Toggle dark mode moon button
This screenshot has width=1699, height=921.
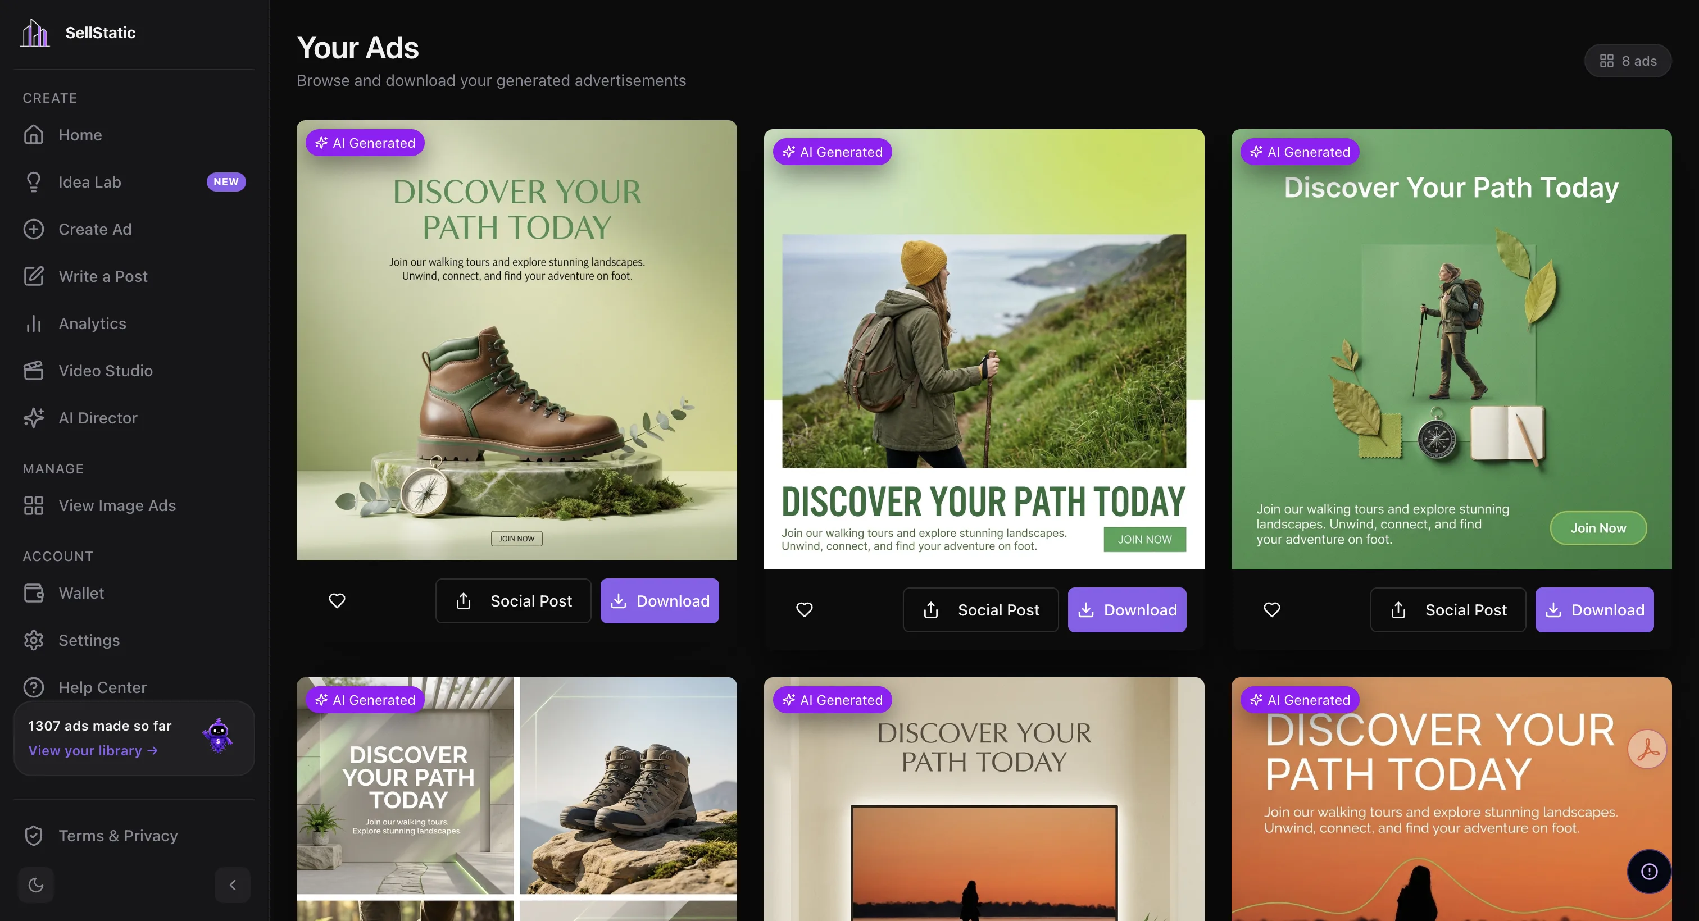[37, 884]
